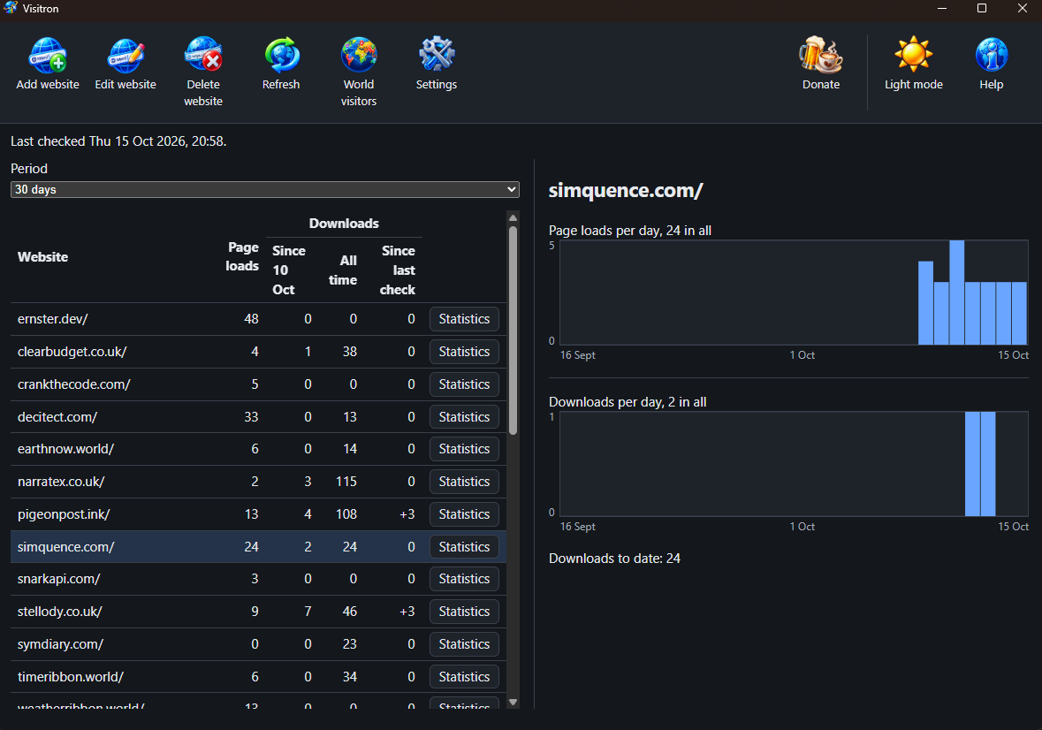1042x730 pixels.
Task: Toggle Light mode with the sun icon
Action: click(x=914, y=55)
